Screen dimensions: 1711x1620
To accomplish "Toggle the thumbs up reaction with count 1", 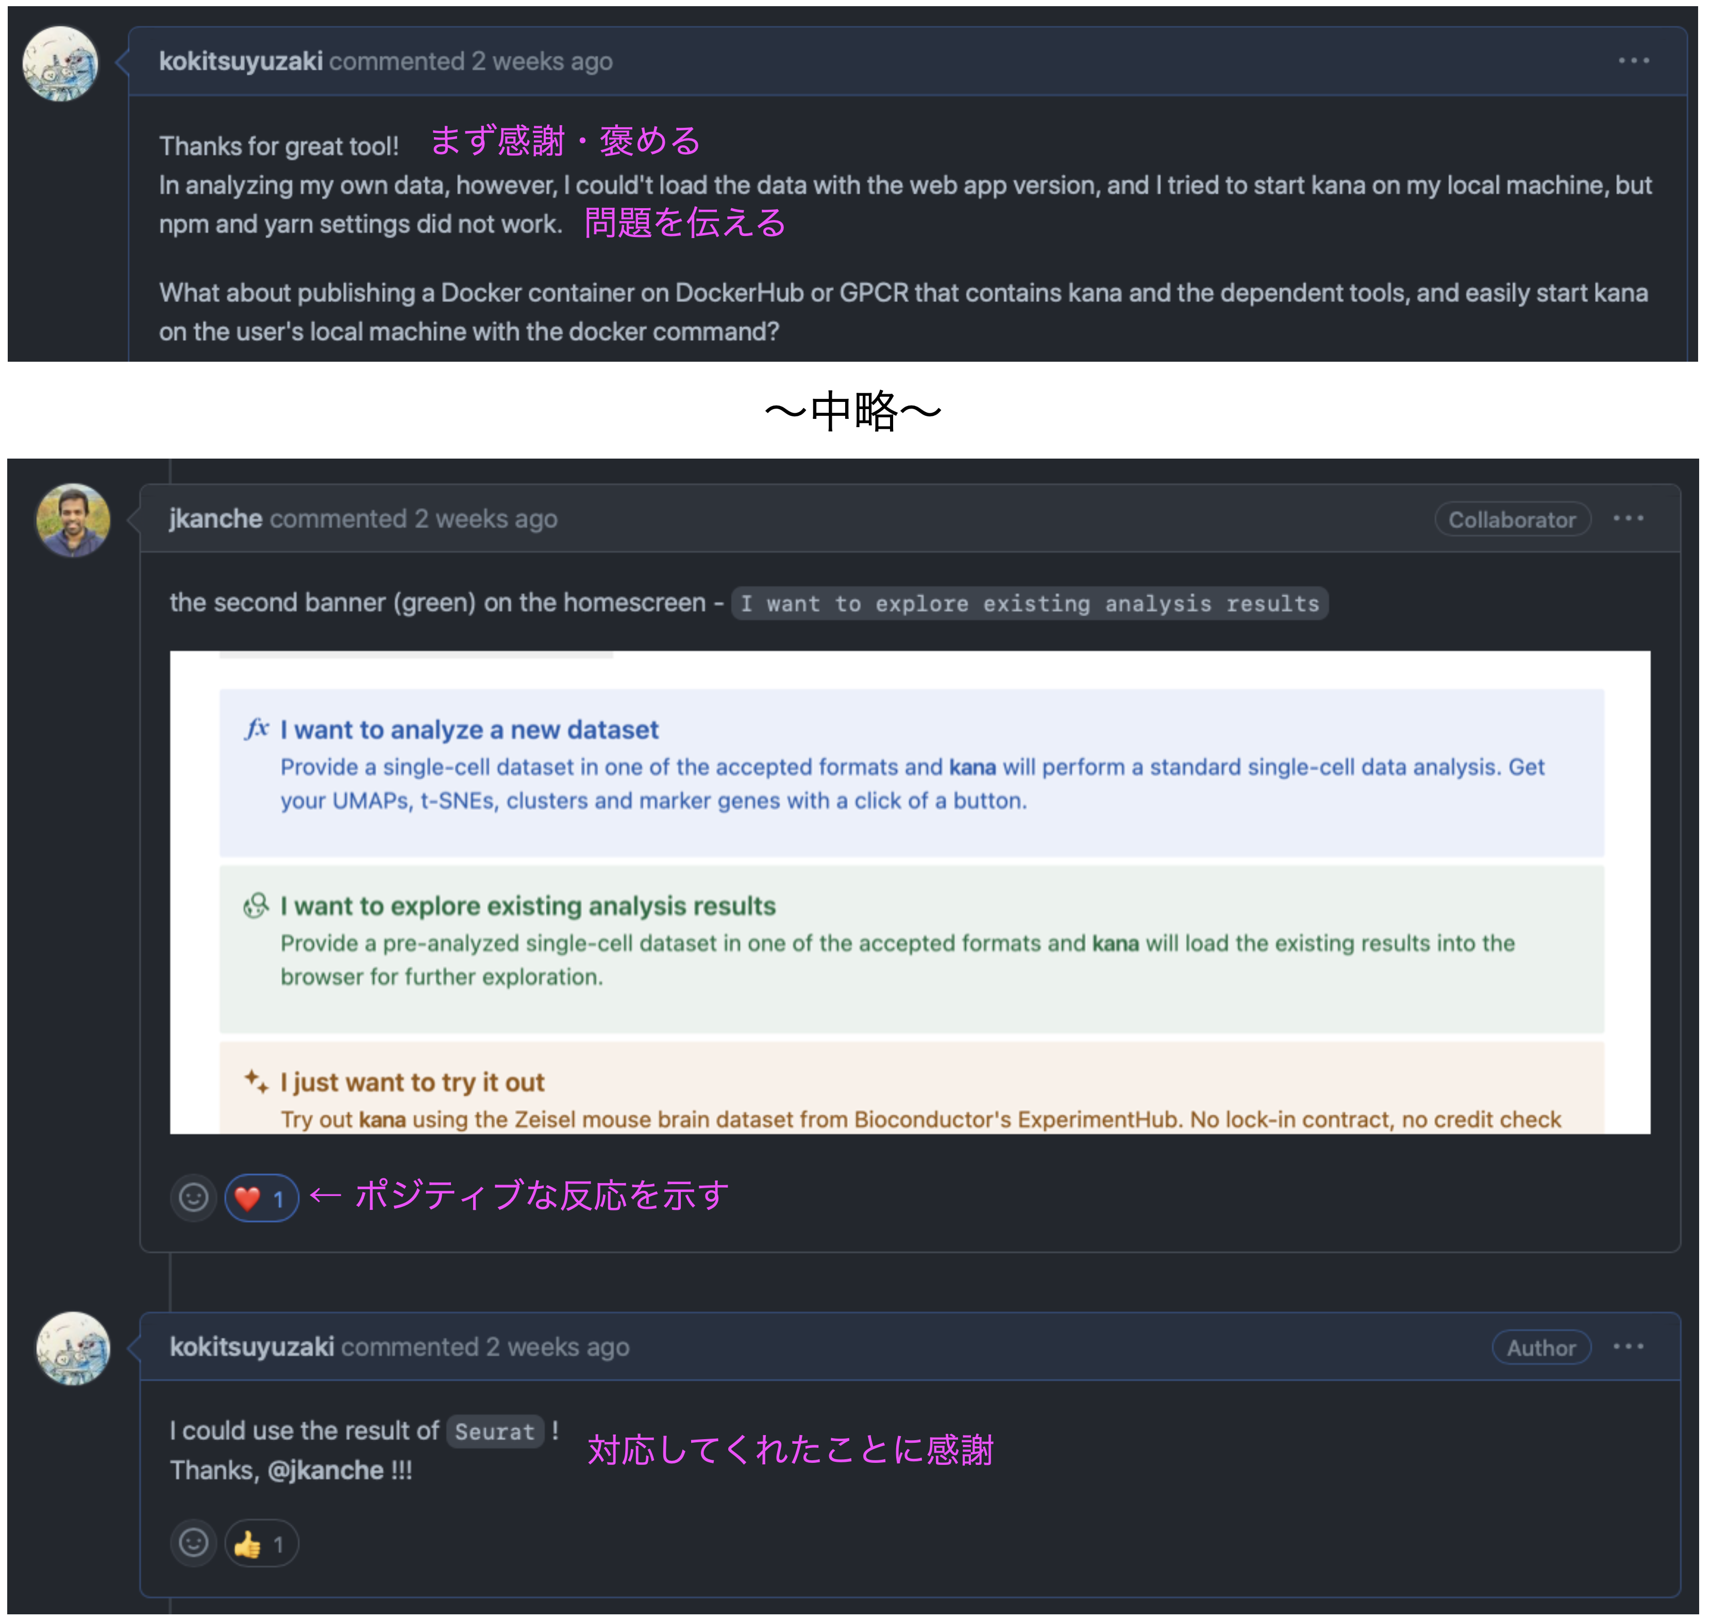I will 262,1544.
